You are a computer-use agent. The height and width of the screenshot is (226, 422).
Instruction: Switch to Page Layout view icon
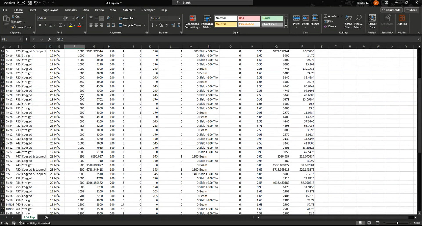coord(369,223)
